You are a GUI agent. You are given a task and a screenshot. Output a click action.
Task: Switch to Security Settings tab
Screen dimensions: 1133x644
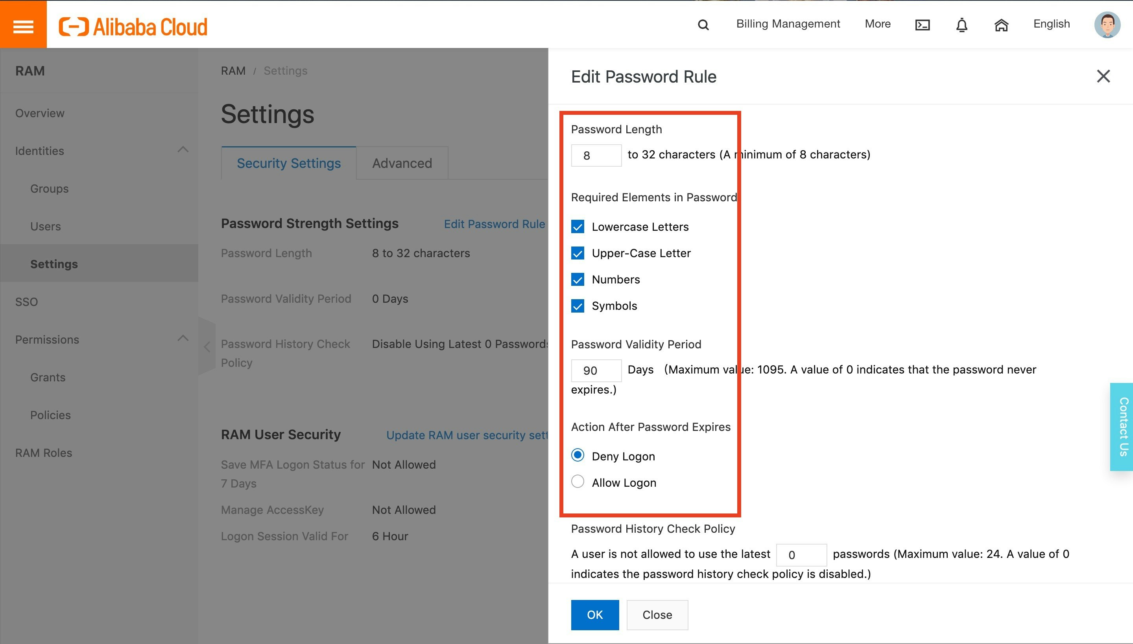tap(289, 163)
